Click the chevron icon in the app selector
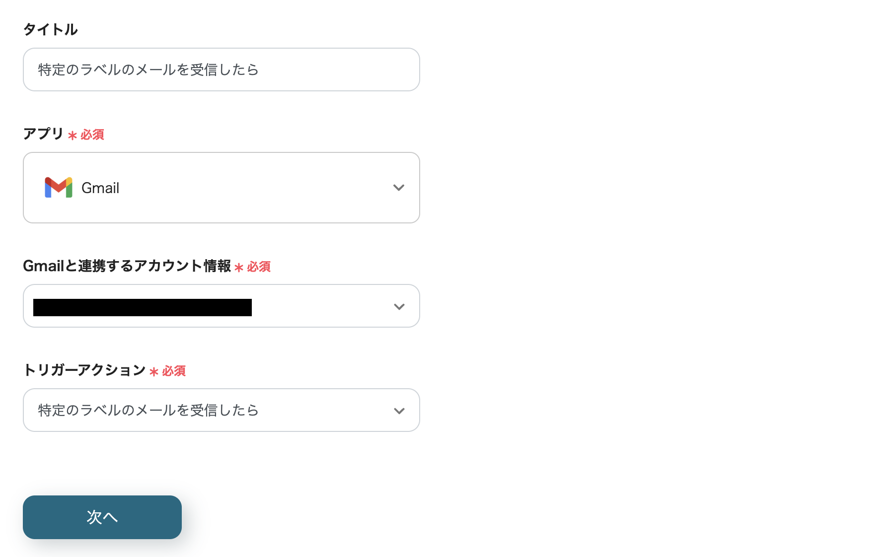891x557 pixels. point(398,188)
